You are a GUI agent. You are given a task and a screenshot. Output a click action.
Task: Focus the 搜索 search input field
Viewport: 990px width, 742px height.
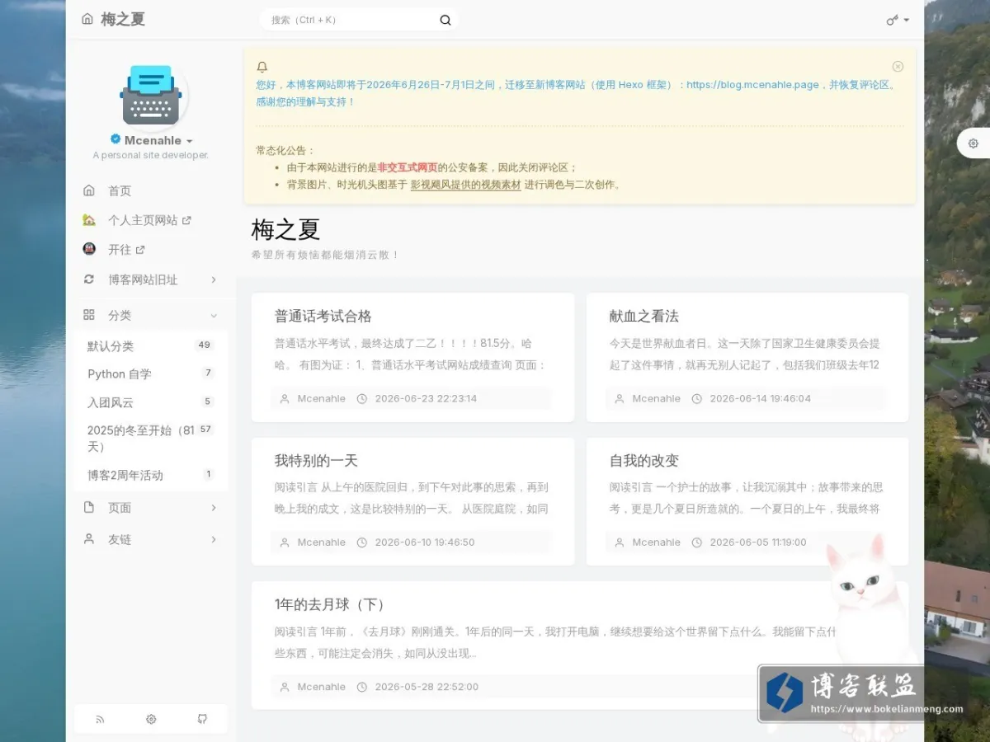click(351, 20)
